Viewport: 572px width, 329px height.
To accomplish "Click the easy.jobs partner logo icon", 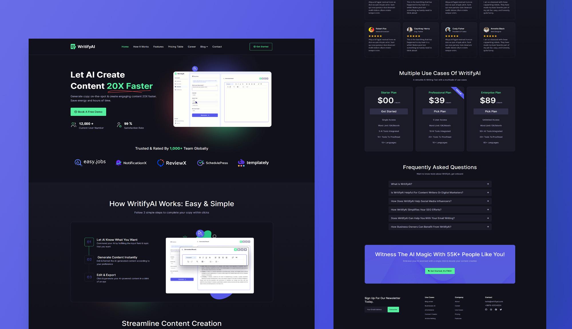I will [x=78, y=162].
